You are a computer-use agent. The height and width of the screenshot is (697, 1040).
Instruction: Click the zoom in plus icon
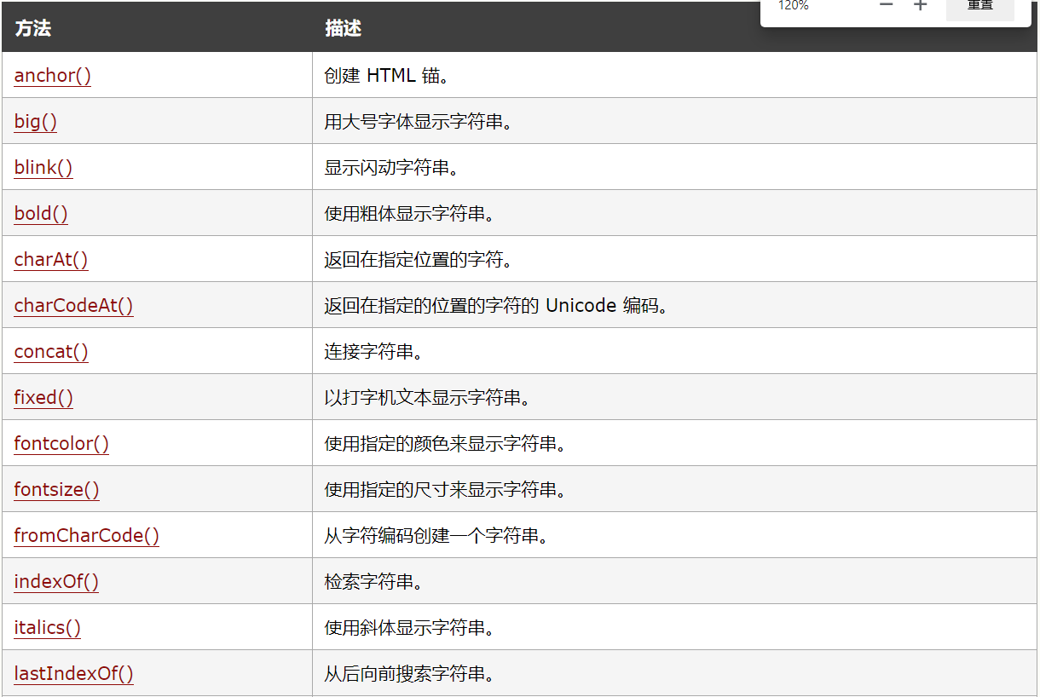point(920,5)
